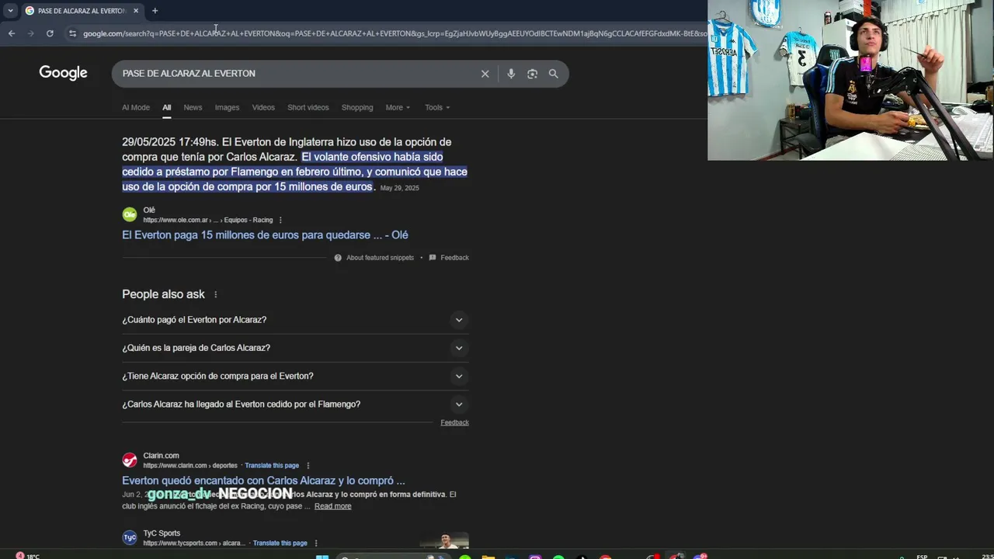Image resolution: width=994 pixels, height=559 pixels.
Task: Expand '¿Carlos Alcaraz ha llegado al Everton cedido...'
Action: click(295, 404)
